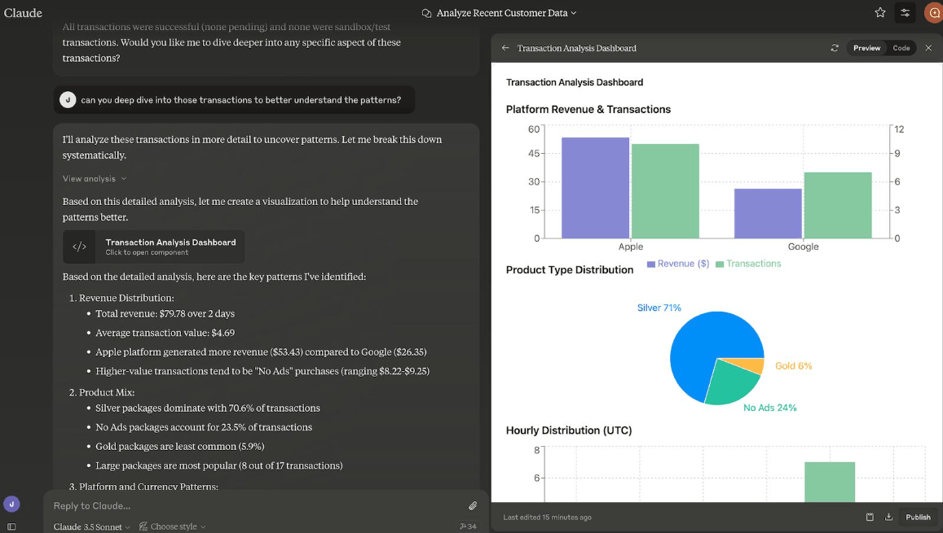The image size is (943, 533).
Task: Toggle the sidebar panel icon at bottom left
Action: [x=11, y=526]
